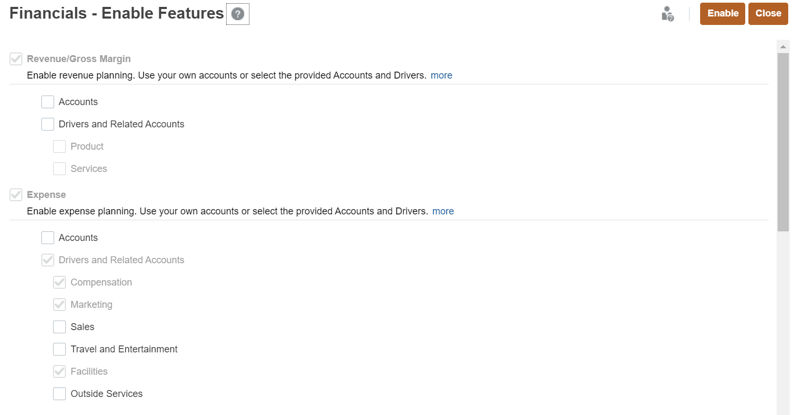Click the Facilities checkbox

[59, 371]
